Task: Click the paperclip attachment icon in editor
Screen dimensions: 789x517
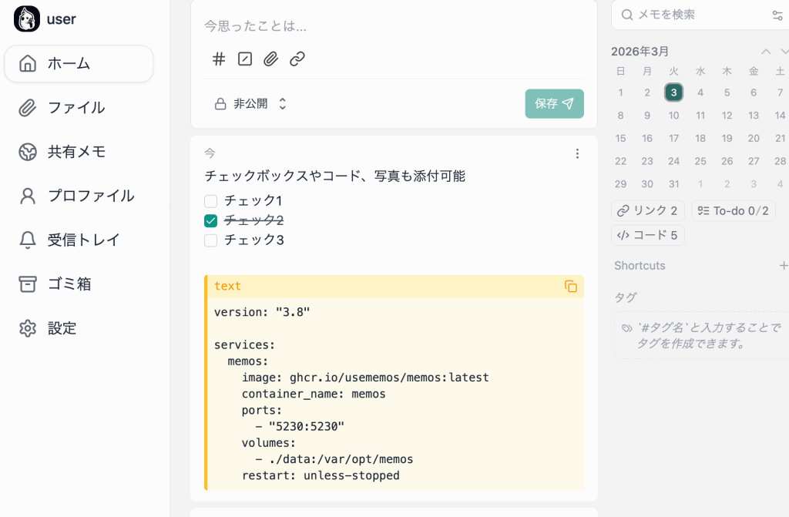Action: [270, 59]
